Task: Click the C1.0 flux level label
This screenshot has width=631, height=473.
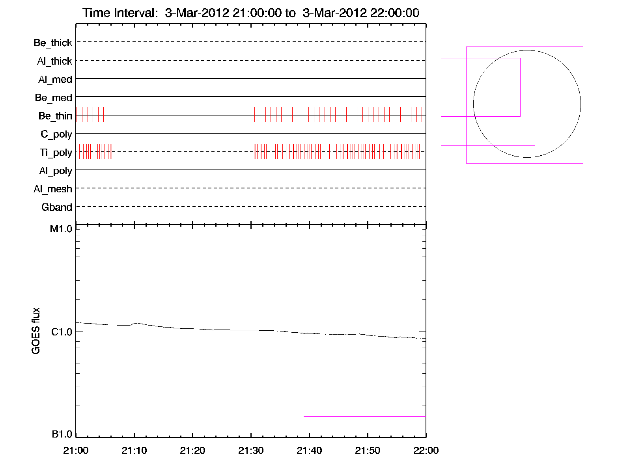Action: tap(62, 332)
